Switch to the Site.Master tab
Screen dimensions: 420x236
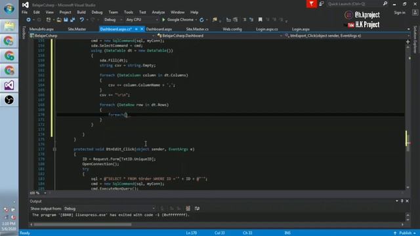point(77,29)
